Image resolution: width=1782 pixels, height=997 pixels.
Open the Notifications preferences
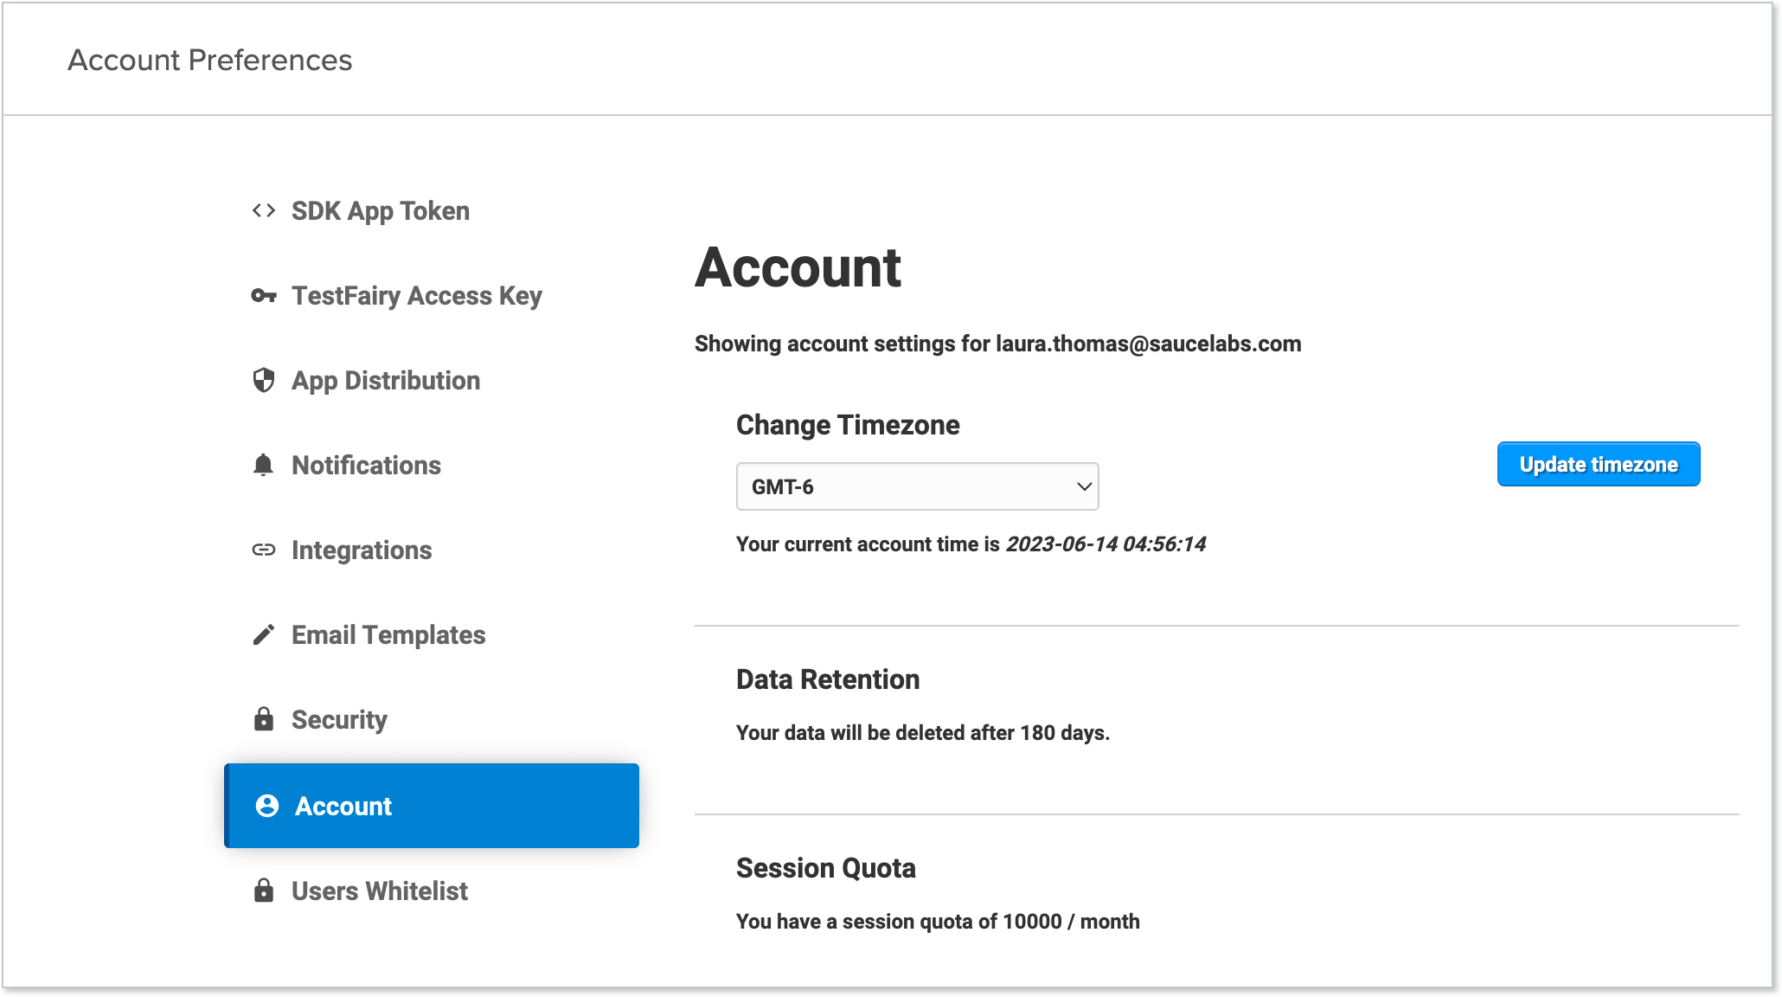tap(366, 465)
